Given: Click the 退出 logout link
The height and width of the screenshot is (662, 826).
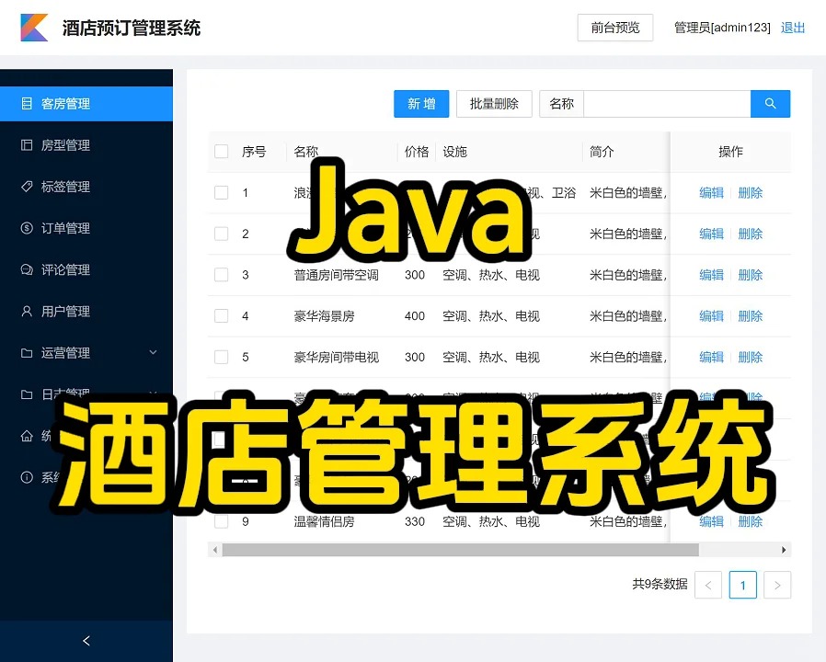Looking at the screenshot, I should pyautogui.click(x=792, y=28).
